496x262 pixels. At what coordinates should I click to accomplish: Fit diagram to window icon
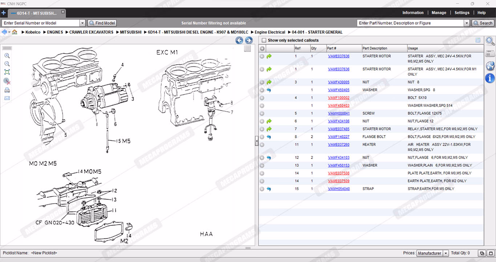(x=7, y=72)
